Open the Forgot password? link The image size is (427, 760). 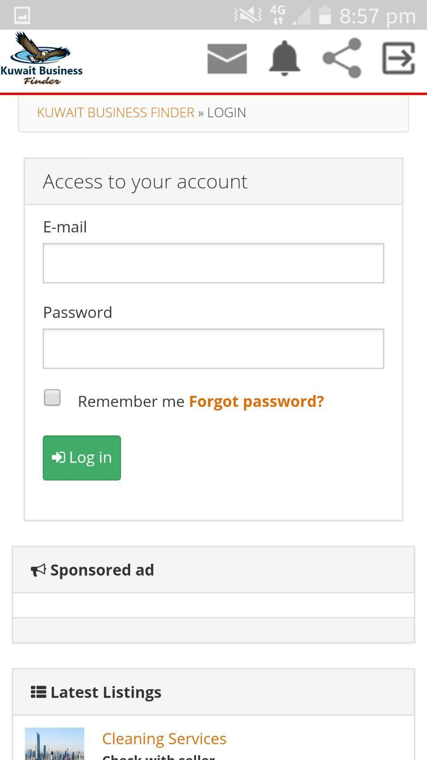coord(256,401)
